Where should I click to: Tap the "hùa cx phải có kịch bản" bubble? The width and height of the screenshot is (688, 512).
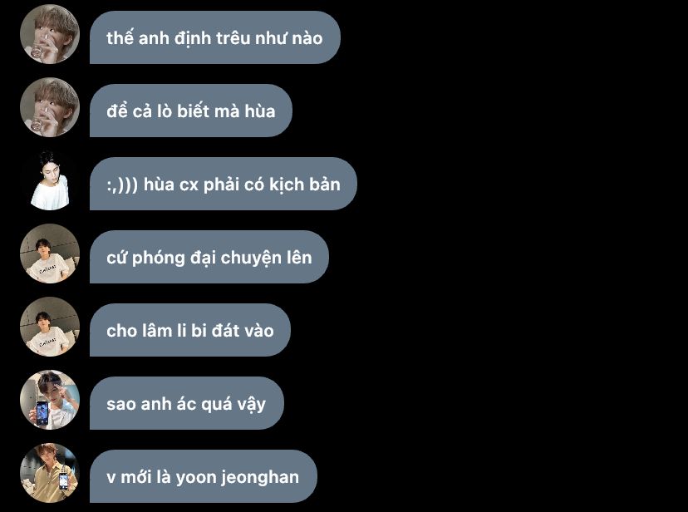(x=224, y=184)
